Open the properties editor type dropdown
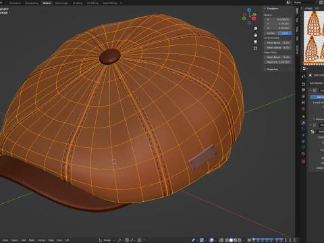This screenshot has width=324, height=243. point(305,68)
